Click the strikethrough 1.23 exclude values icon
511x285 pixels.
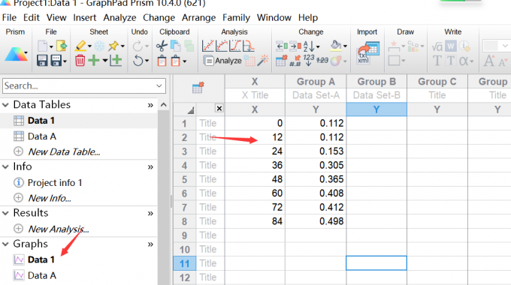322,60
